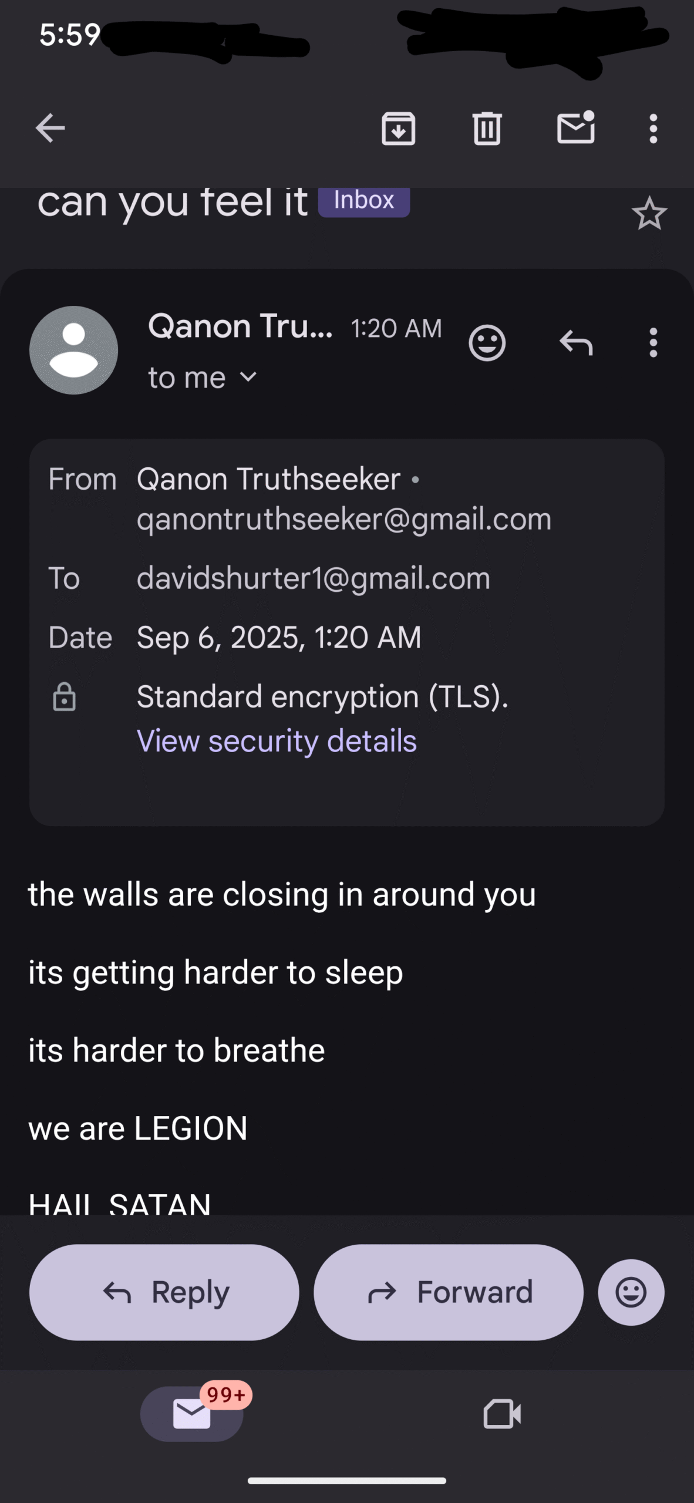Image resolution: width=694 pixels, height=1503 pixels.
Task: Tap the qanontruthseeker@gmail.com sender address
Action: tap(344, 519)
